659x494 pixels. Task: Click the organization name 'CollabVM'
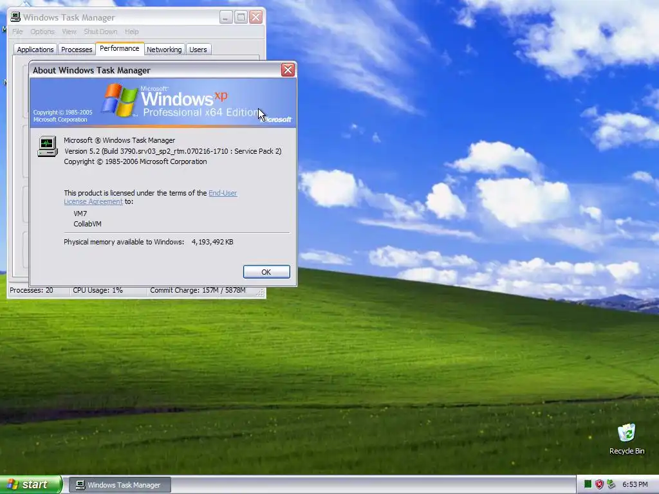pos(88,224)
